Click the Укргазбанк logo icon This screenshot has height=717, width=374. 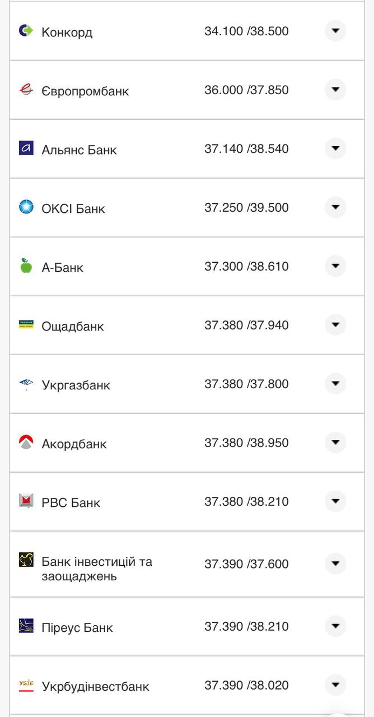pos(26,384)
